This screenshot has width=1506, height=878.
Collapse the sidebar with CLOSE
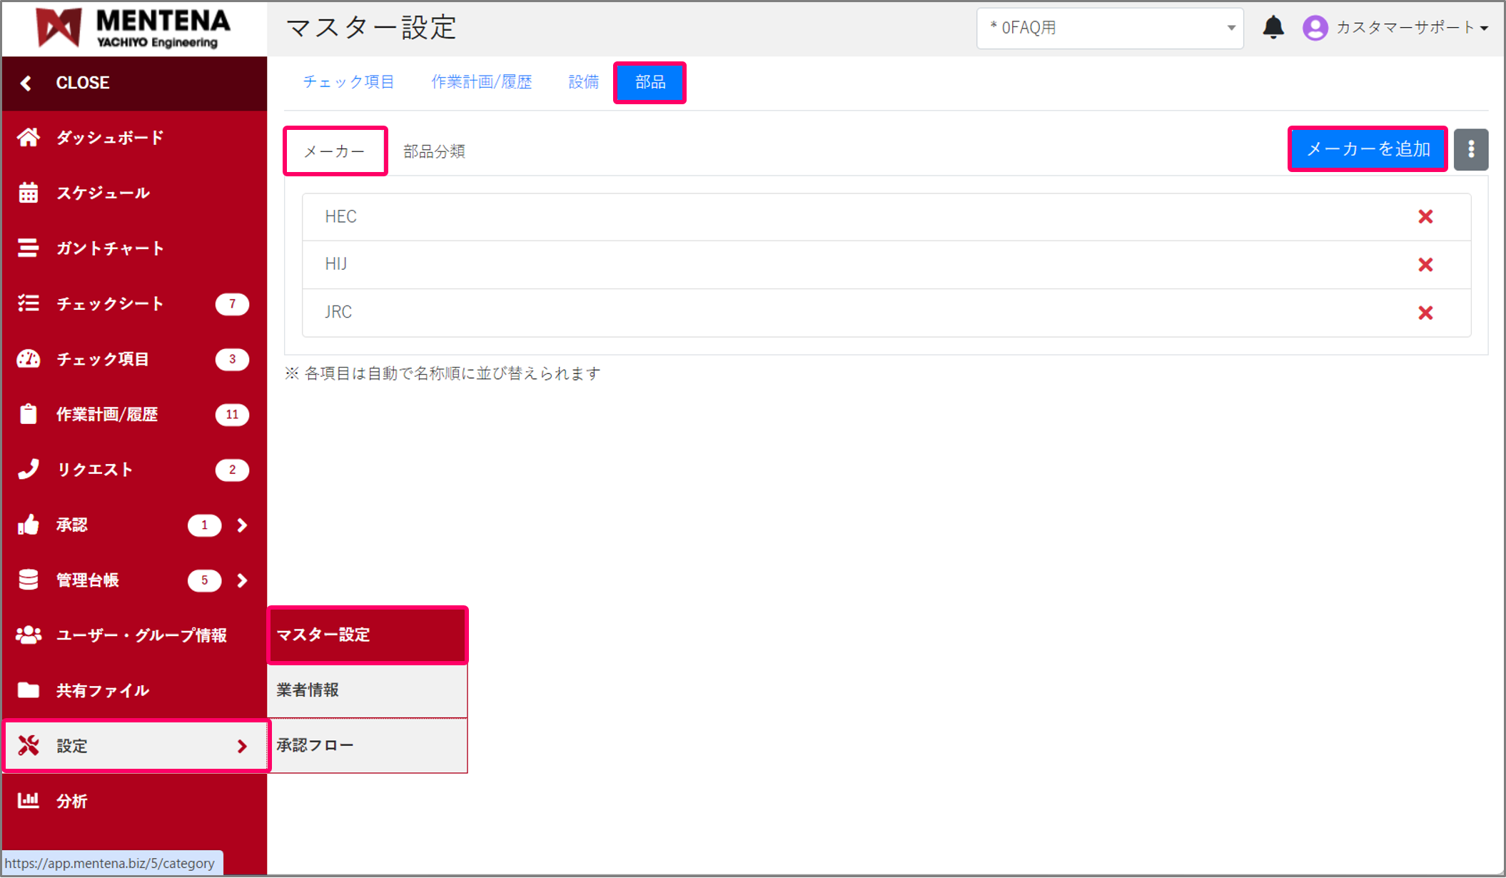82,83
